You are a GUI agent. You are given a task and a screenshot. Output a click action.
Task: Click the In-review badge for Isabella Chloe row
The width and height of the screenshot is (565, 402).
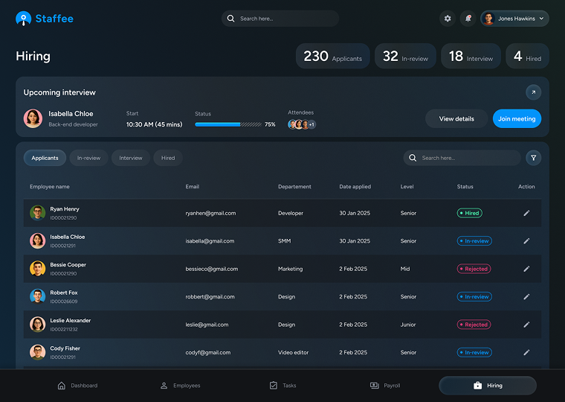pyautogui.click(x=474, y=240)
